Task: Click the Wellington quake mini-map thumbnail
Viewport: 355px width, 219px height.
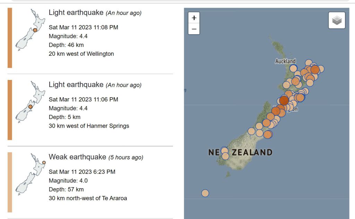Action: click(x=30, y=29)
